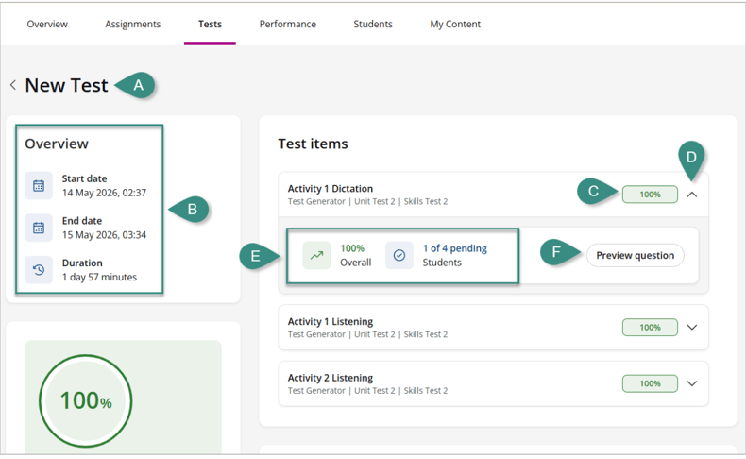Image resolution: width=746 pixels, height=459 pixels.
Task: Expand the Activity 2 Listening item
Action: (692, 383)
